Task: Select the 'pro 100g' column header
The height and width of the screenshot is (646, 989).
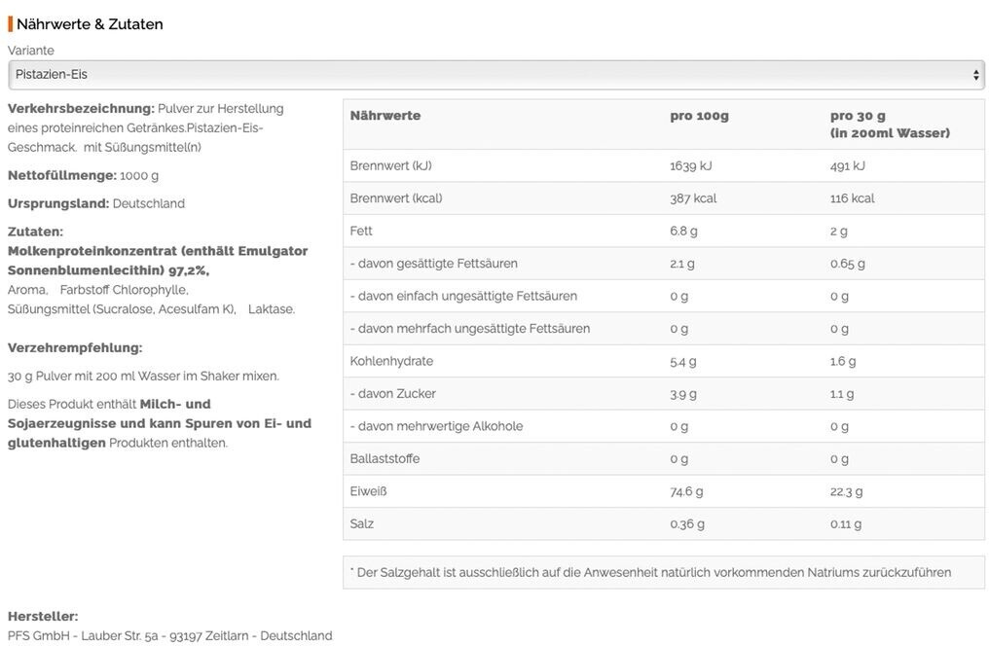Action: [699, 116]
